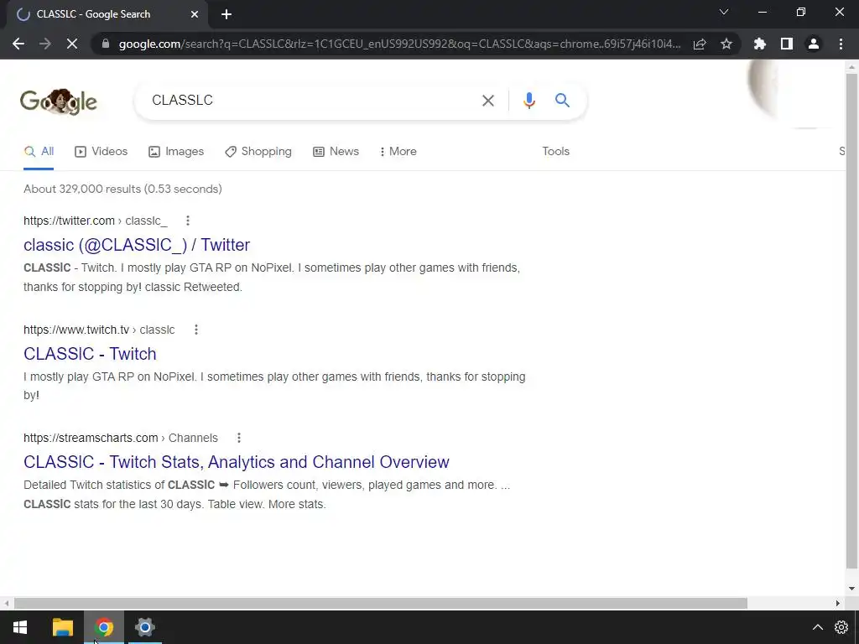Open search Tools

(555, 151)
